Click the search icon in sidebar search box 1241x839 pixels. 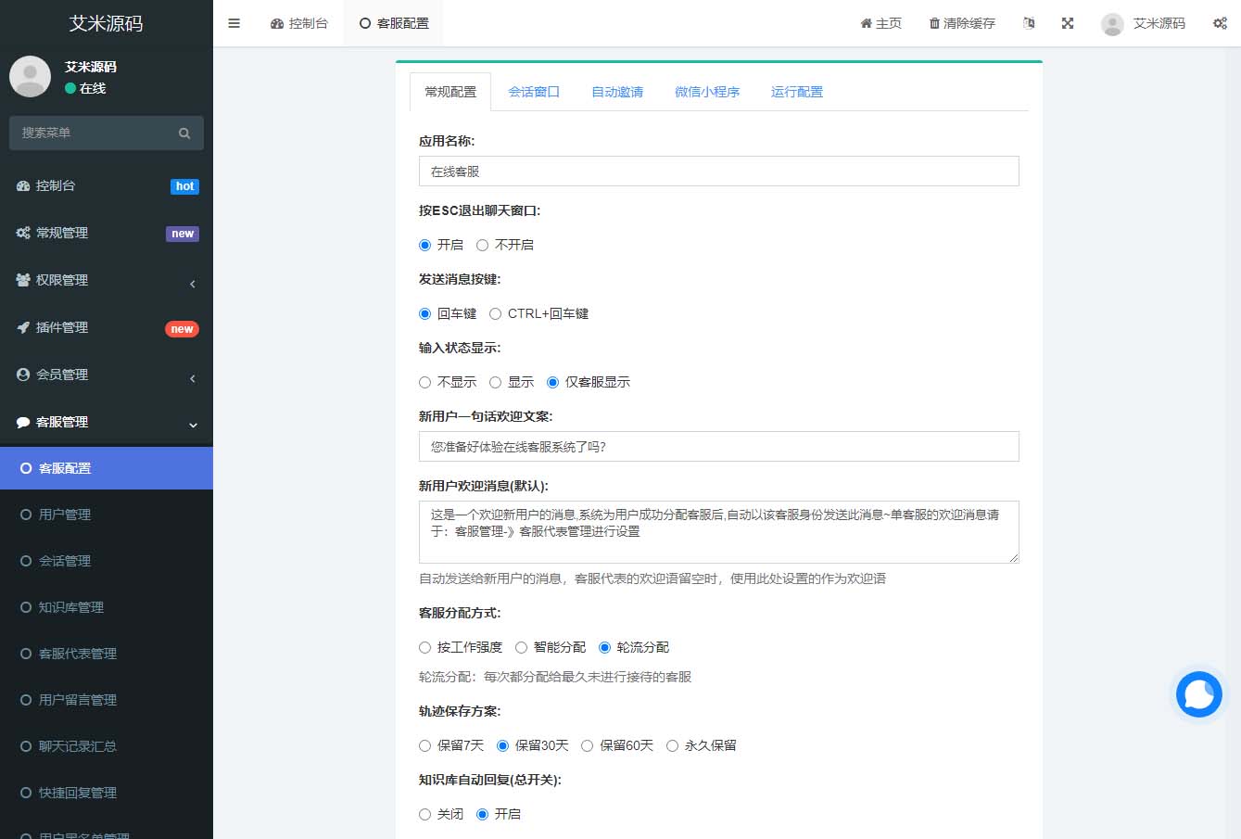pos(184,133)
